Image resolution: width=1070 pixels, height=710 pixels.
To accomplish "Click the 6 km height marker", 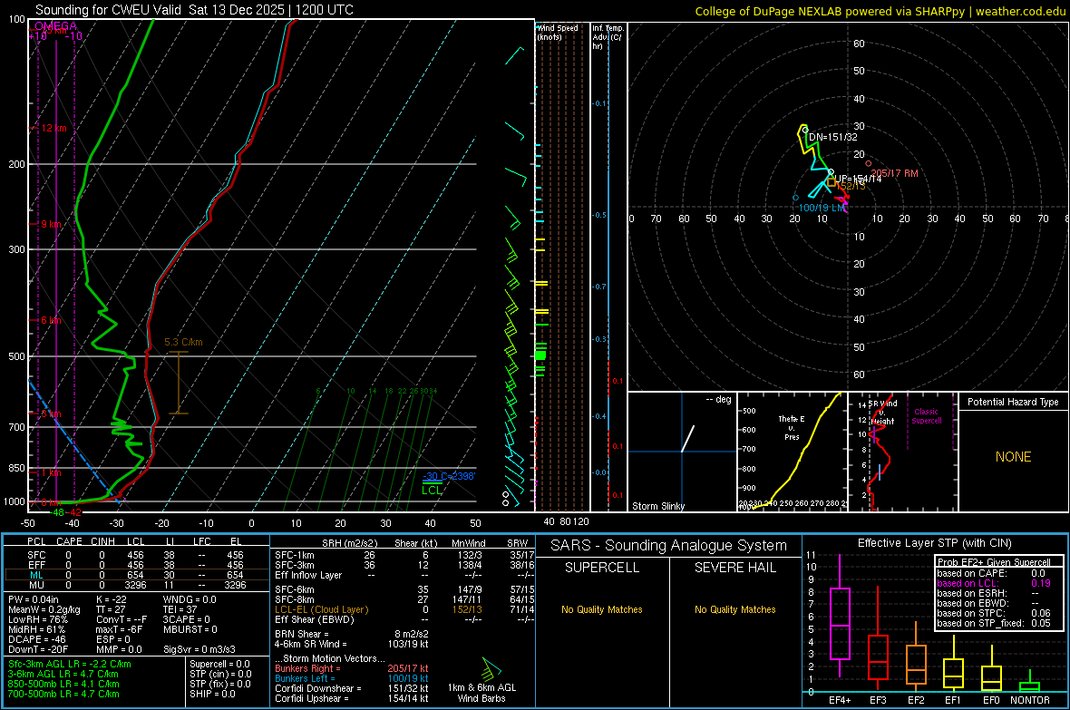I will coord(51,320).
